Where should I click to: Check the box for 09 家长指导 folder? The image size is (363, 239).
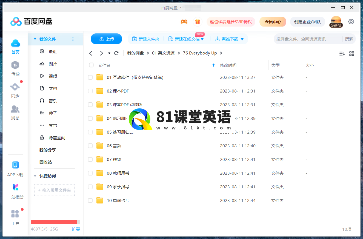90,187
